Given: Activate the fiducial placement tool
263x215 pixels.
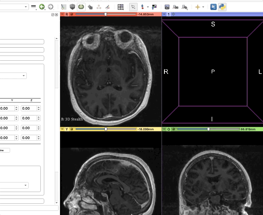Looking at the screenshot, I should 142,7.
